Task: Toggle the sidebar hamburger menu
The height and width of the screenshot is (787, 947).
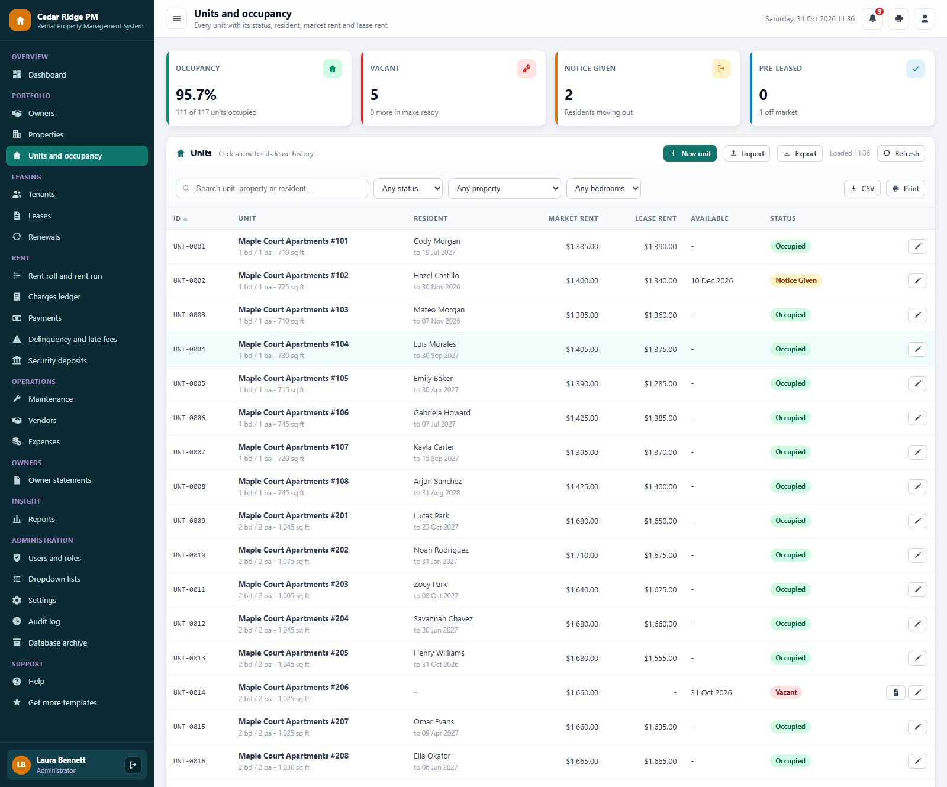Action: pos(176,19)
